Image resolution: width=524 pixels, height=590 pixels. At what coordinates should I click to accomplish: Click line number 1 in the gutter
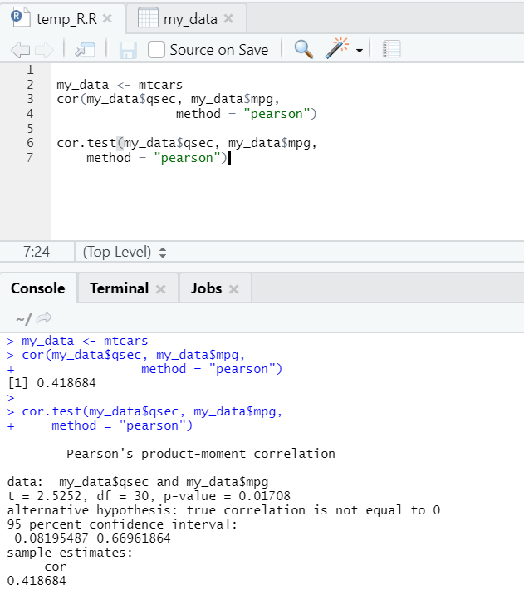[30, 70]
